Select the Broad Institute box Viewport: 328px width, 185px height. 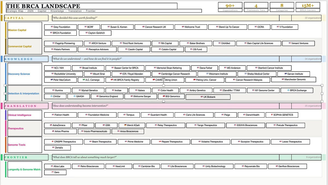(88, 68)
